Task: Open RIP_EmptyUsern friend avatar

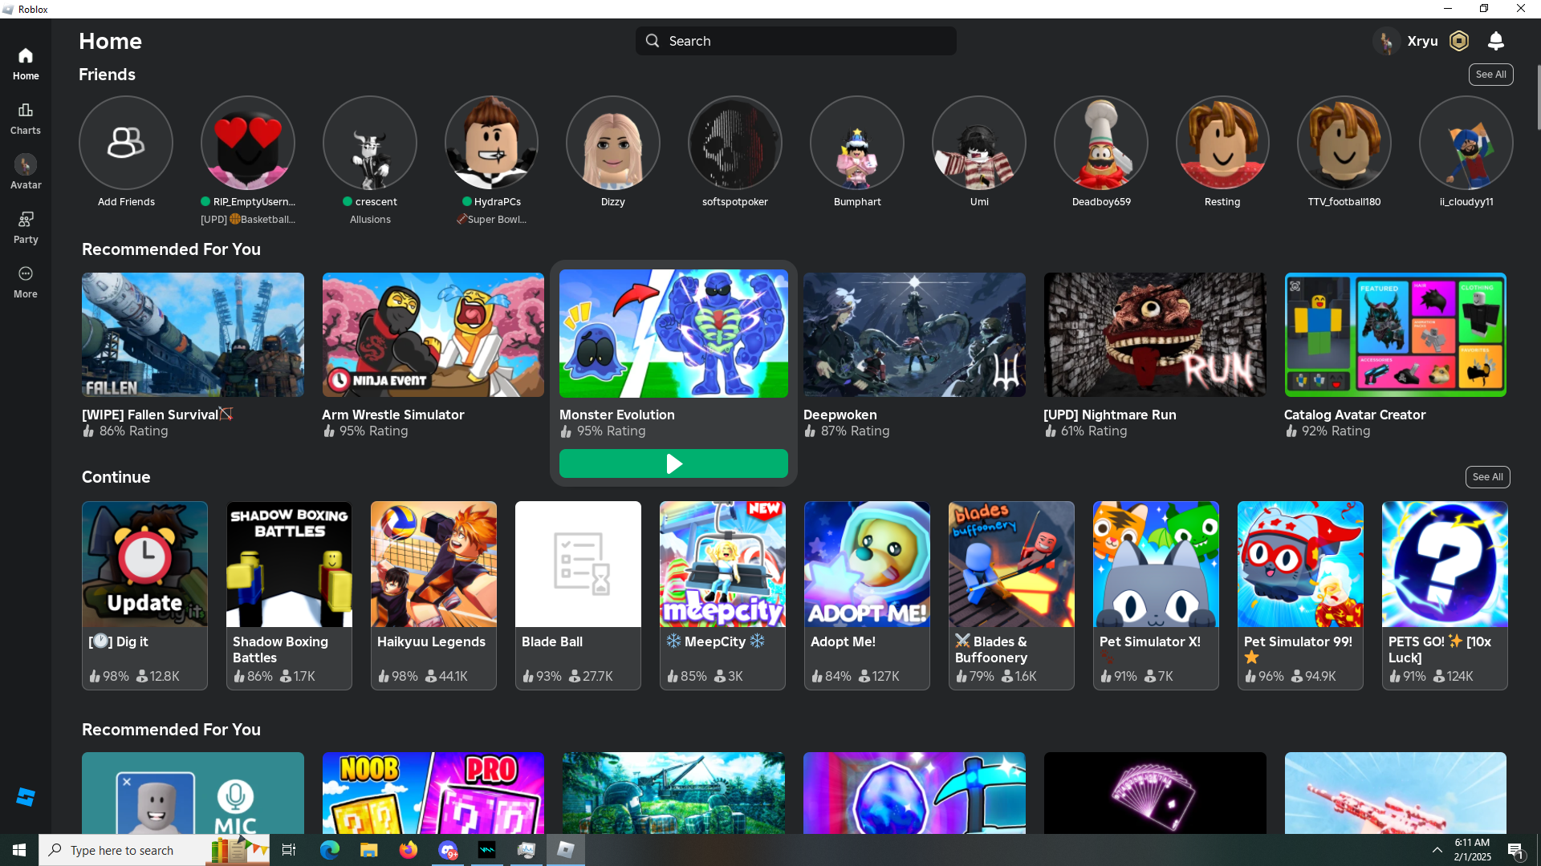Action: (248, 143)
